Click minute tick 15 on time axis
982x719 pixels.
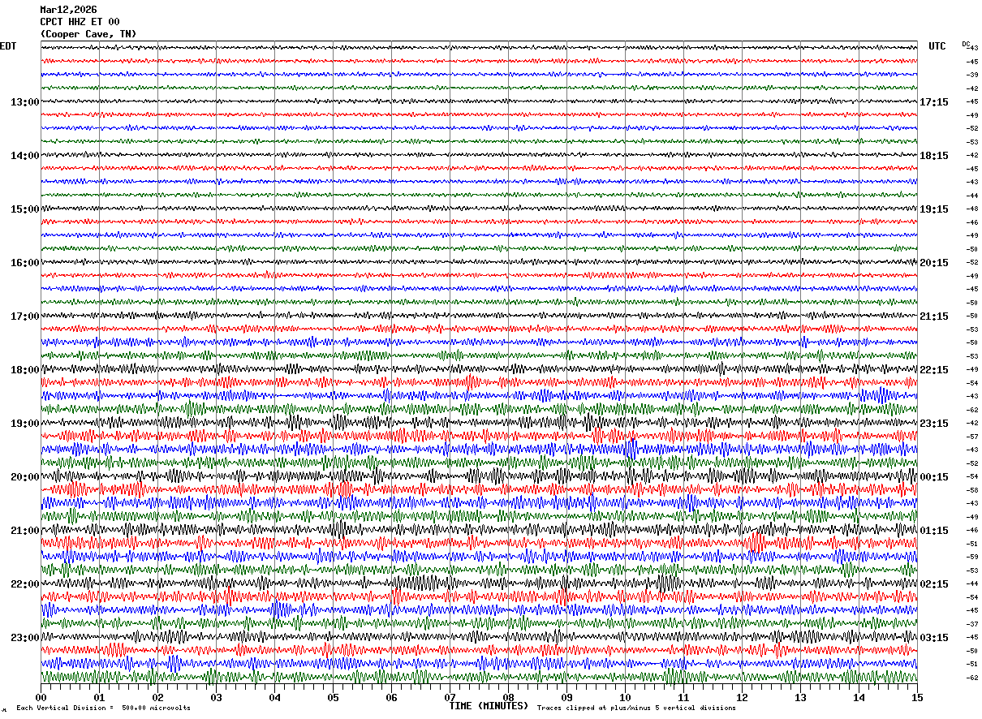click(917, 697)
